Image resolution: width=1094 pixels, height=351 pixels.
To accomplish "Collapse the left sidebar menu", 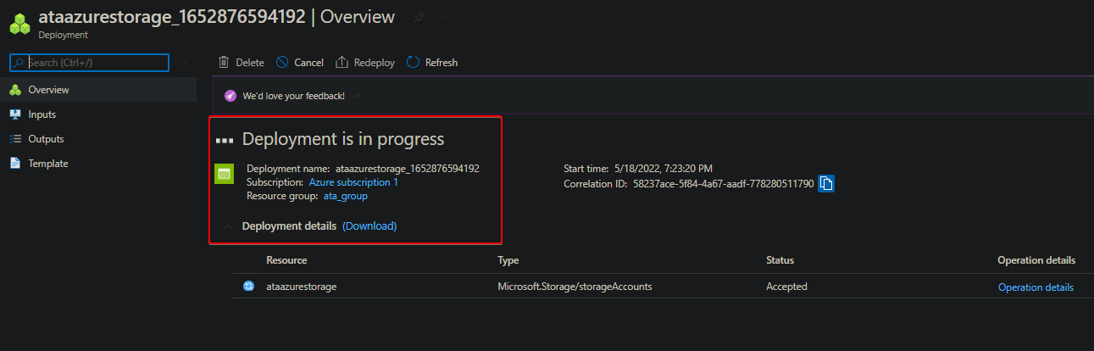I will point(184,63).
